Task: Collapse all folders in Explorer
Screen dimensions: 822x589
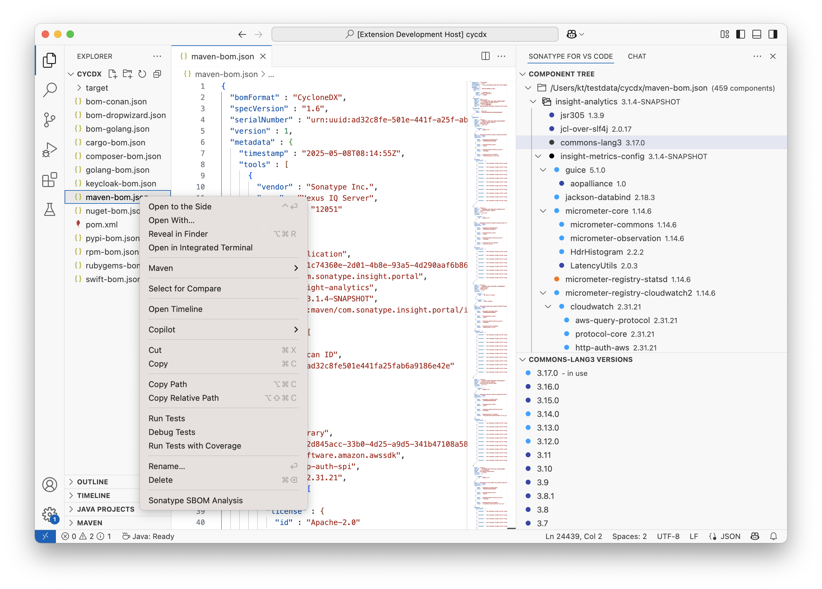Action: click(x=157, y=74)
